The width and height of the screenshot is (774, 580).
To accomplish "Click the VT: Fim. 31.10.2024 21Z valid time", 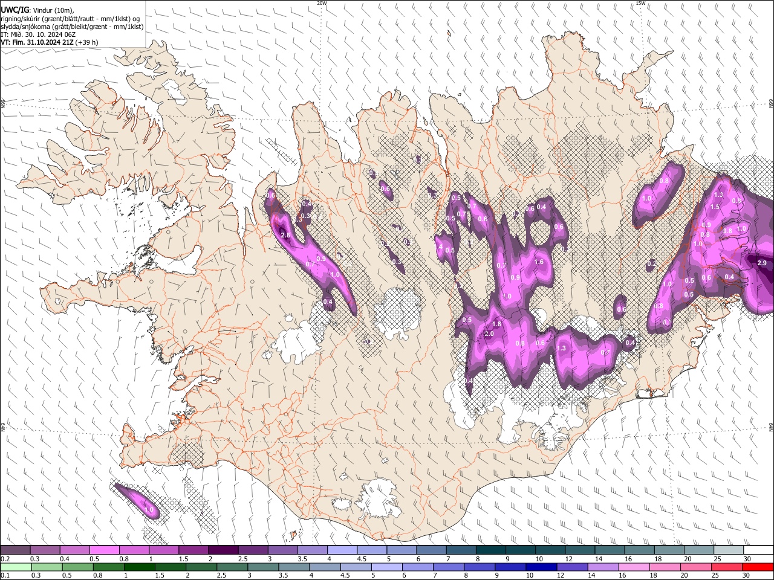I will coord(37,42).
